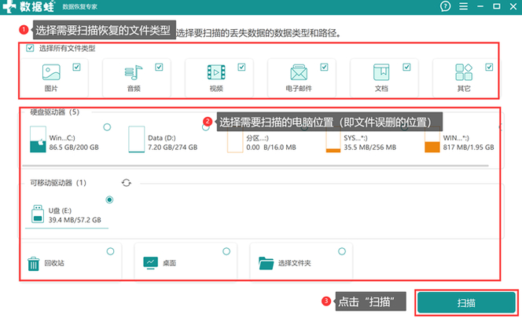Image resolution: width=522 pixels, height=318 pixels.
Task: Uncheck the 电子邮件 file type checkbox
Action: pos(324,68)
